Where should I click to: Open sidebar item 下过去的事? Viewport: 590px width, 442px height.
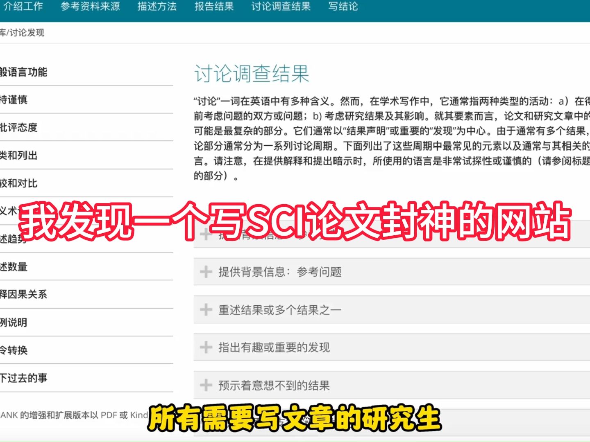point(23,378)
